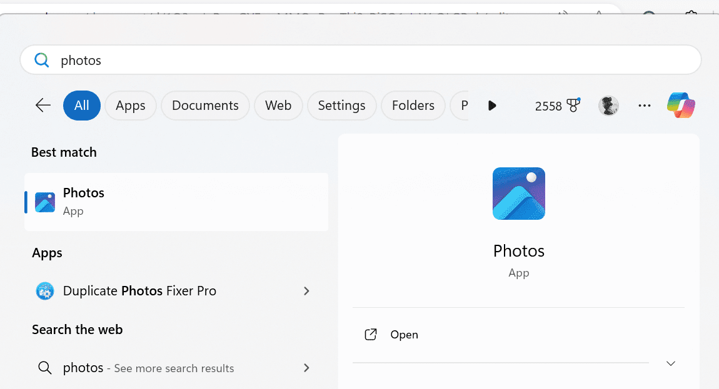Click the 'Photos' title in details pane
719x389 pixels.
(x=518, y=251)
